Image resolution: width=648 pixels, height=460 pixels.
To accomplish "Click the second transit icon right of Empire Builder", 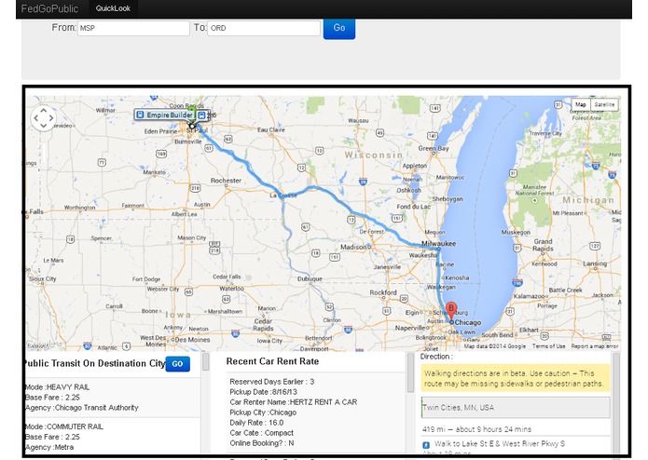I will pyautogui.click(x=201, y=115).
